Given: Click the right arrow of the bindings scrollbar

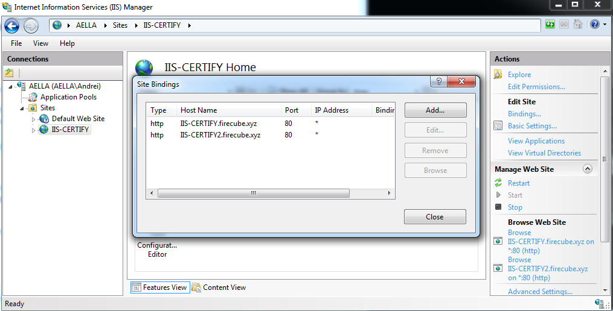Looking at the screenshot, I should 390,193.
